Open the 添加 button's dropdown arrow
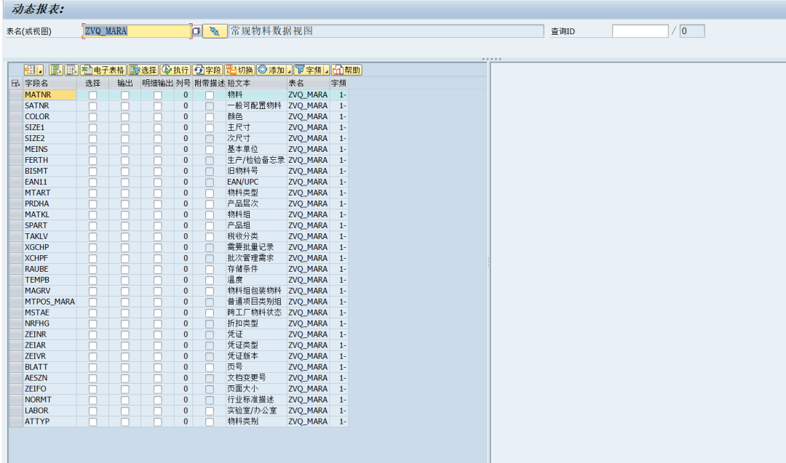Screen dimensions: 786x463 pyautogui.click(x=289, y=70)
